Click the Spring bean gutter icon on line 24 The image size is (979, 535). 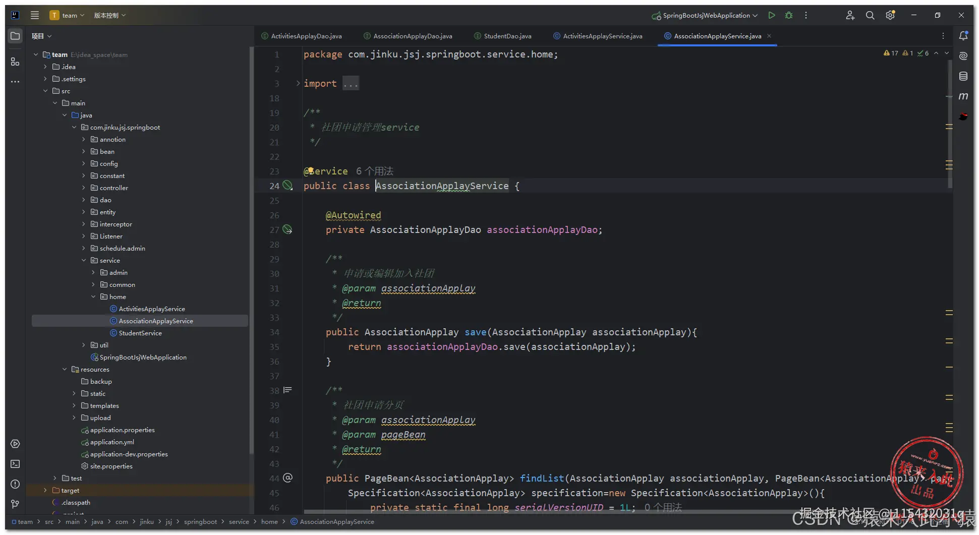[287, 186]
